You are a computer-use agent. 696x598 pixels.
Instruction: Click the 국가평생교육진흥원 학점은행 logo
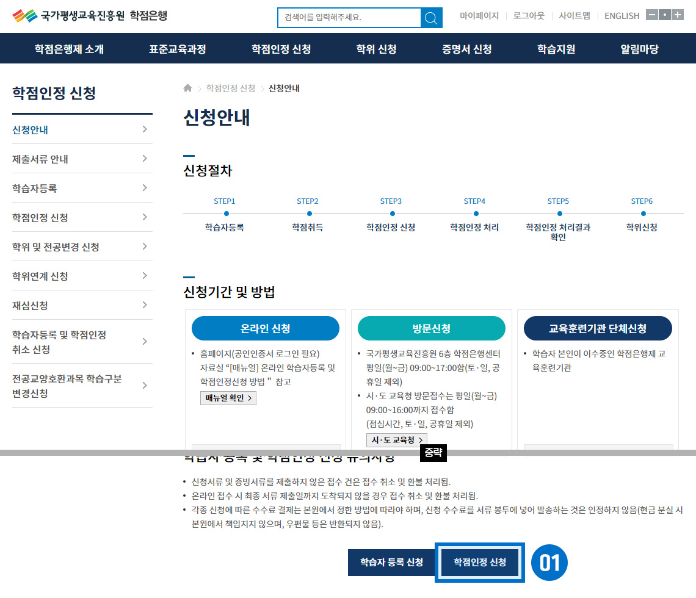coord(90,16)
